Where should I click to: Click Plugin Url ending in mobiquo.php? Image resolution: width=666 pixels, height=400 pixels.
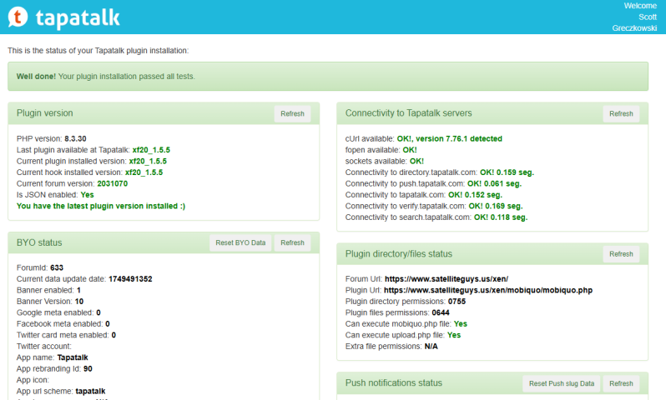pos(488,290)
